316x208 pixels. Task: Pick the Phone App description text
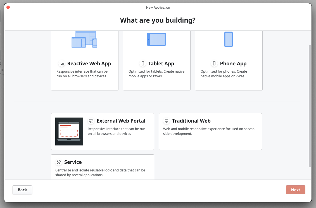(x=224, y=74)
